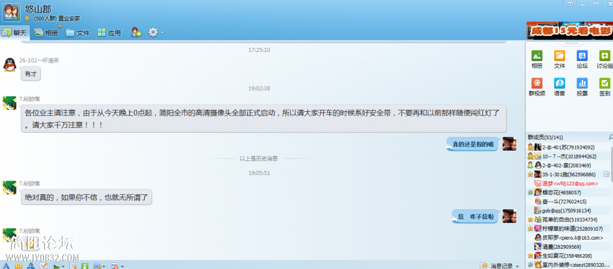Open the gear settings icon in tab bar
Screen dimensions: 613x269
pos(153,33)
